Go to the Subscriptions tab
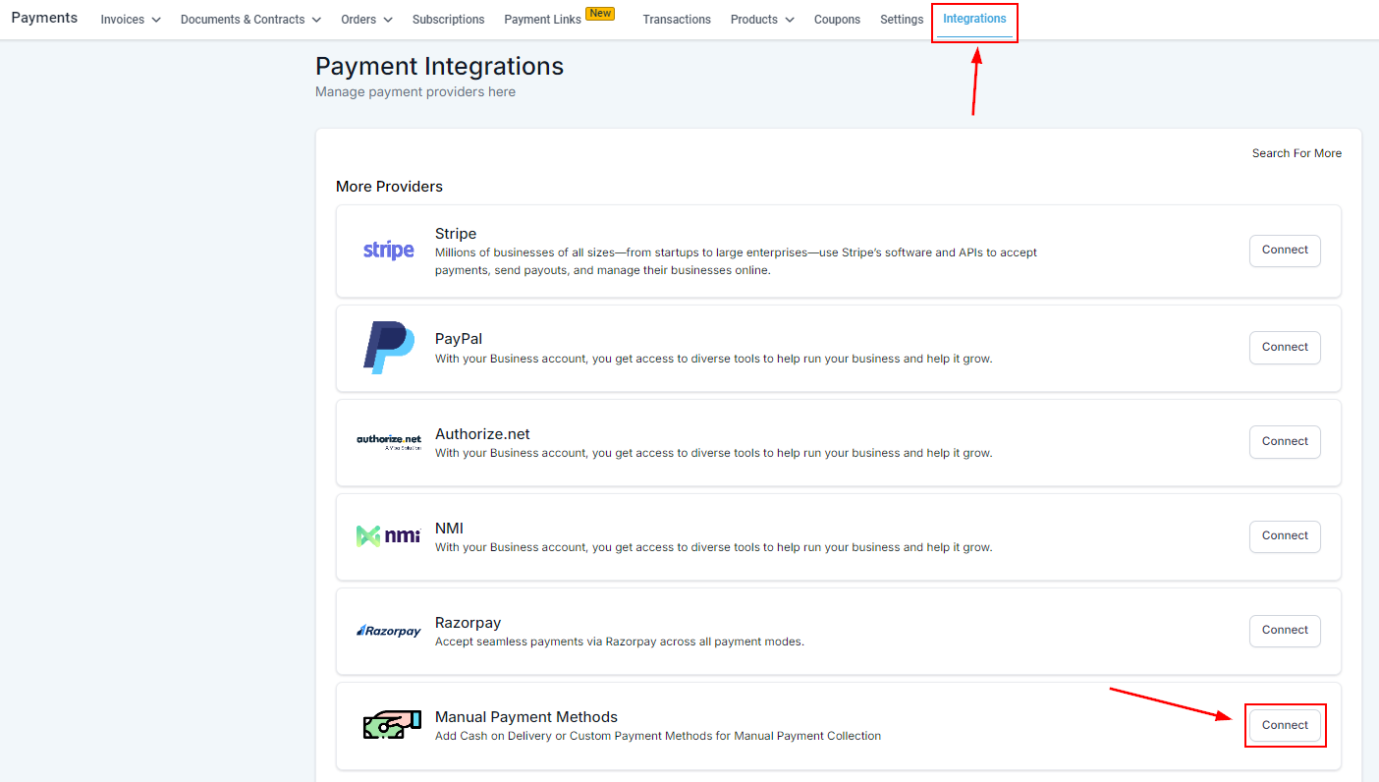The width and height of the screenshot is (1379, 782). coord(448,20)
